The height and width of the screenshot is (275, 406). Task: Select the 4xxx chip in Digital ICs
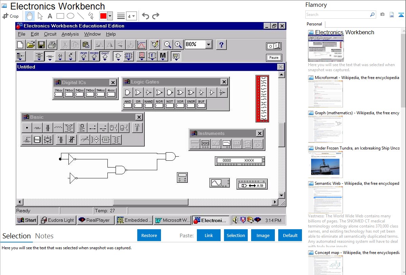click(111, 93)
